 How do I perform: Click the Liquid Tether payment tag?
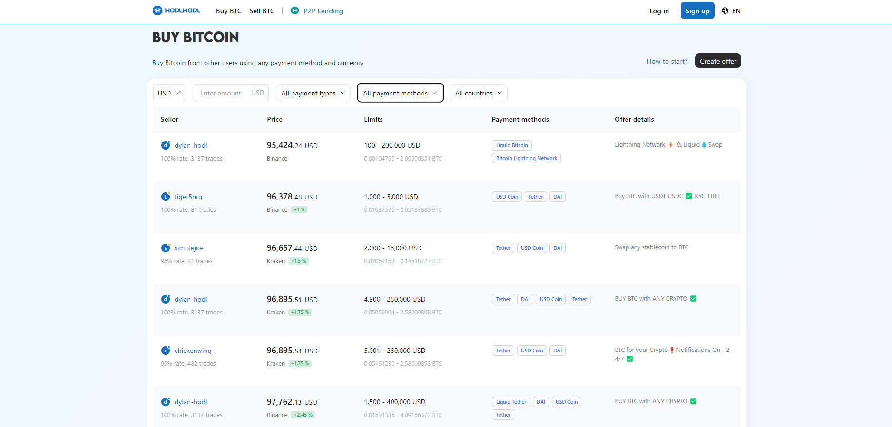click(x=511, y=402)
